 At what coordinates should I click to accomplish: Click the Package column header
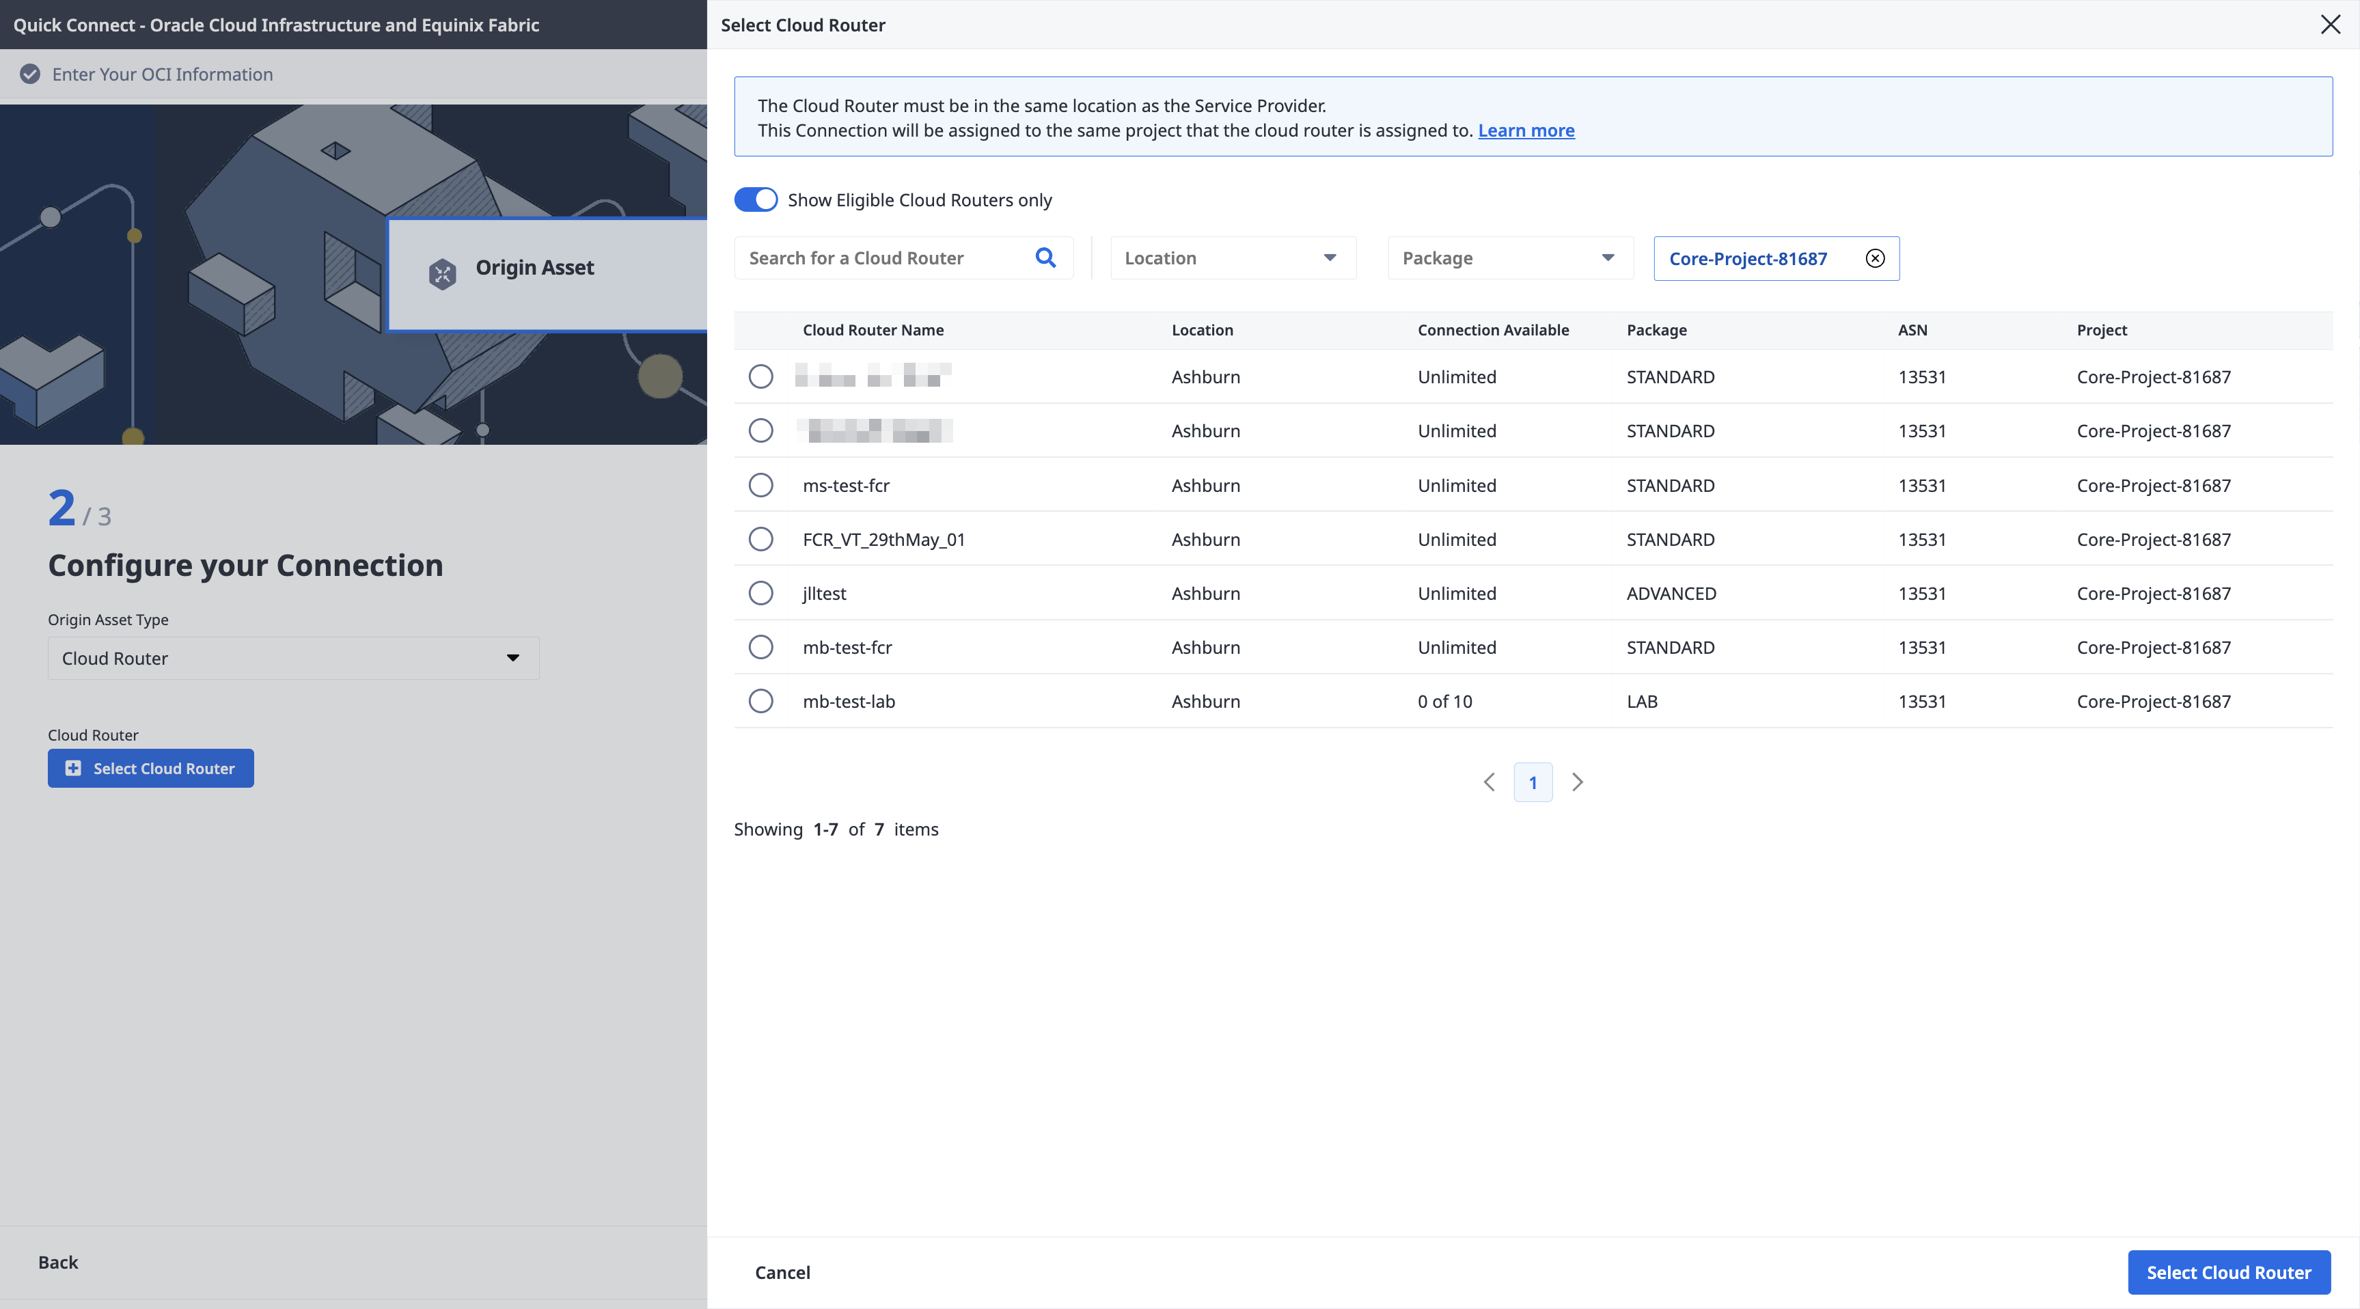point(1656,330)
